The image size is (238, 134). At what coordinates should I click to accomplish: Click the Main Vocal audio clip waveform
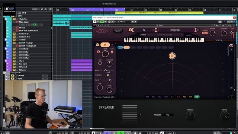coord(61,23)
